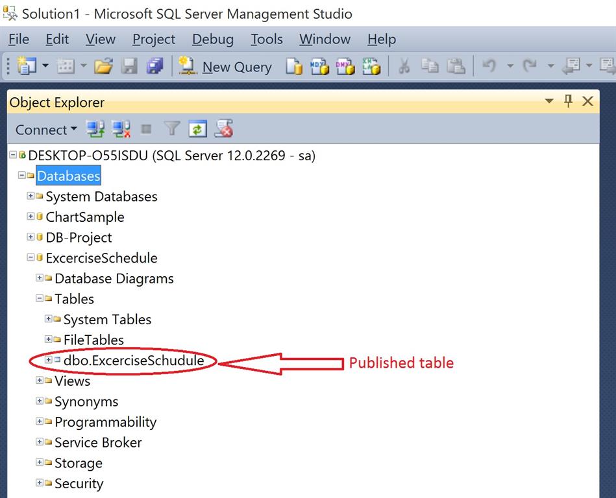The image size is (616, 498).
Task: Expand the dbo.ExcerciseSchudule table
Action: point(48,359)
